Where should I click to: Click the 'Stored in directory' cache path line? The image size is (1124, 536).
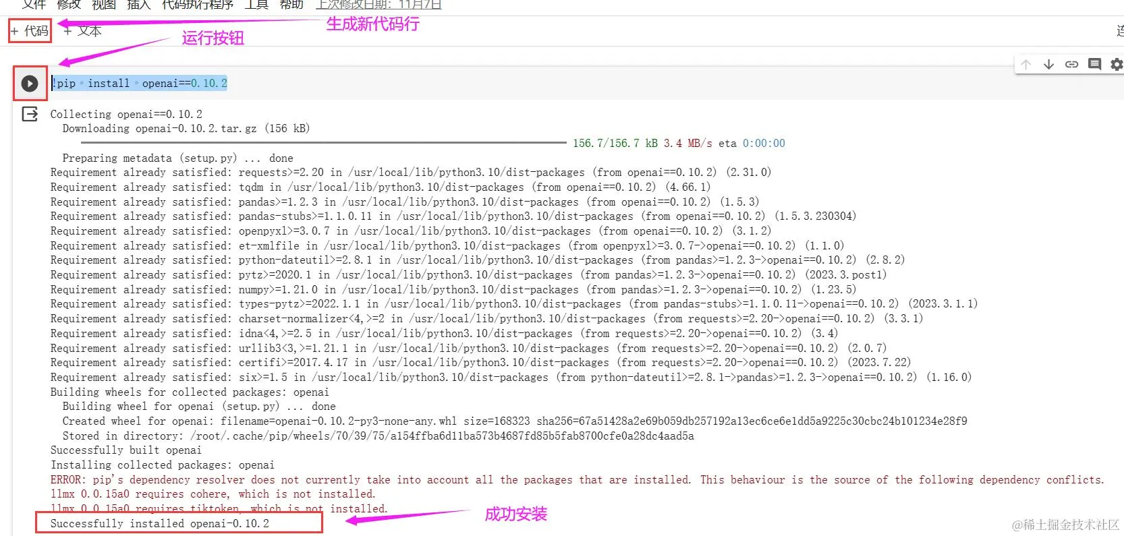pos(378,436)
